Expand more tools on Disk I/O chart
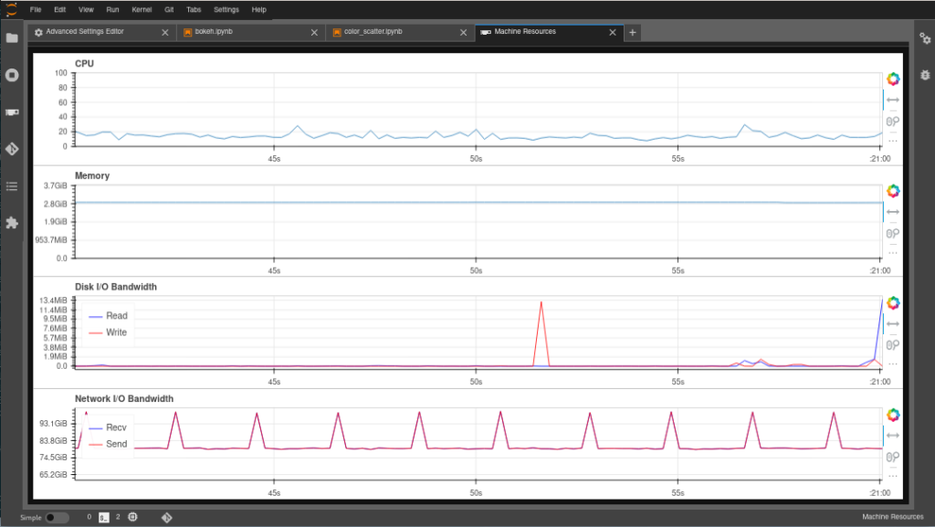The height and width of the screenshot is (527, 935). click(893, 364)
